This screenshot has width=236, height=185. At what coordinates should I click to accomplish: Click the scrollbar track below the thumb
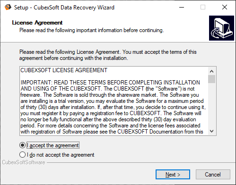212,105
